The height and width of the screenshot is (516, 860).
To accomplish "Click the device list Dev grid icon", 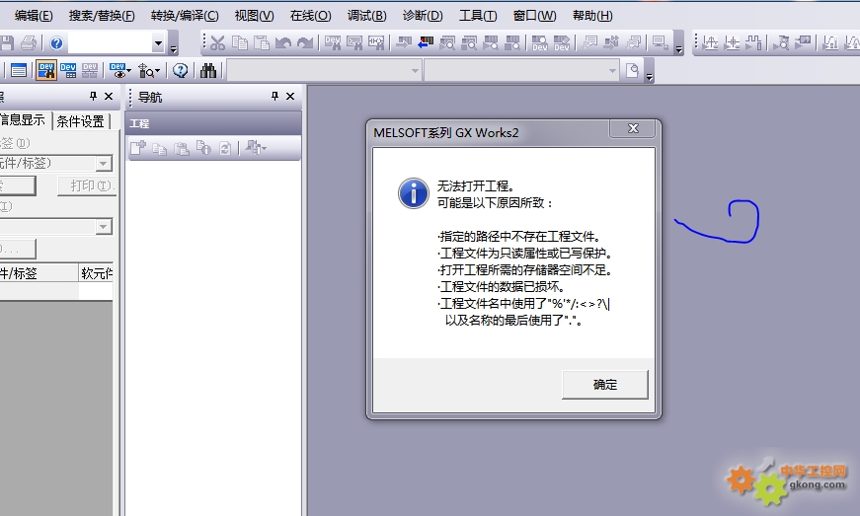I will pyautogui.click(x=68, y=70).
